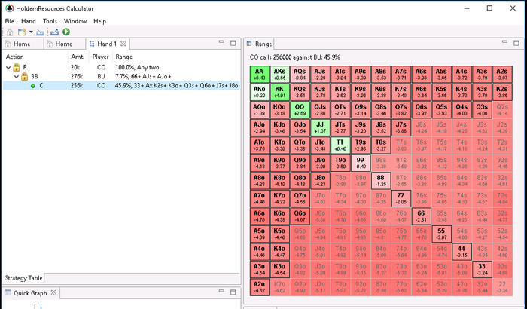Click the 32o hand cell
This screenshot has height=309, width=527.
(x=482, y=287)
